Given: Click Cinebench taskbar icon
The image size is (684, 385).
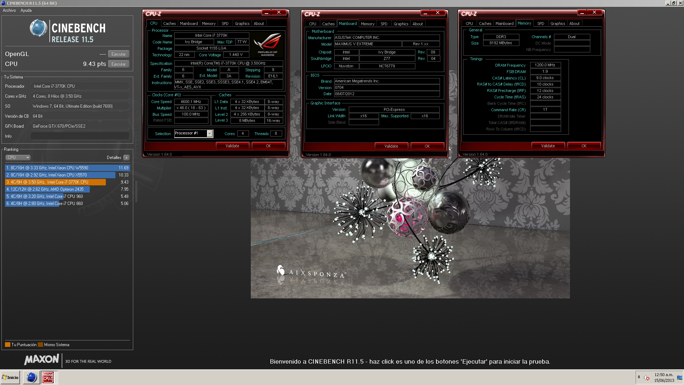Looking at the screenshot, I should [32, 377].
